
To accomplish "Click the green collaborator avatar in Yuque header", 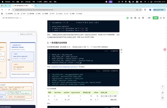I will click(x=127, y=18).
